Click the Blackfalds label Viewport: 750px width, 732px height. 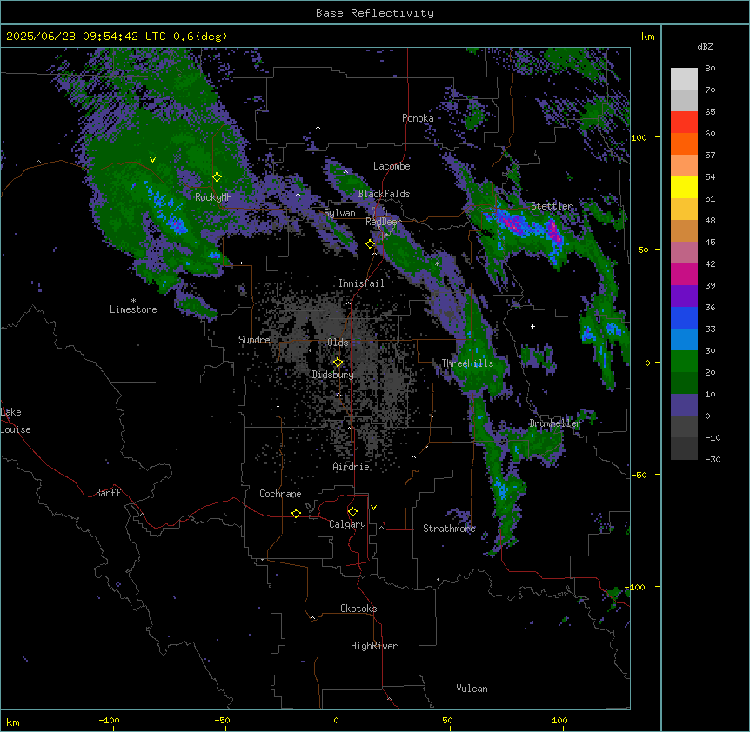coord(384,194)
